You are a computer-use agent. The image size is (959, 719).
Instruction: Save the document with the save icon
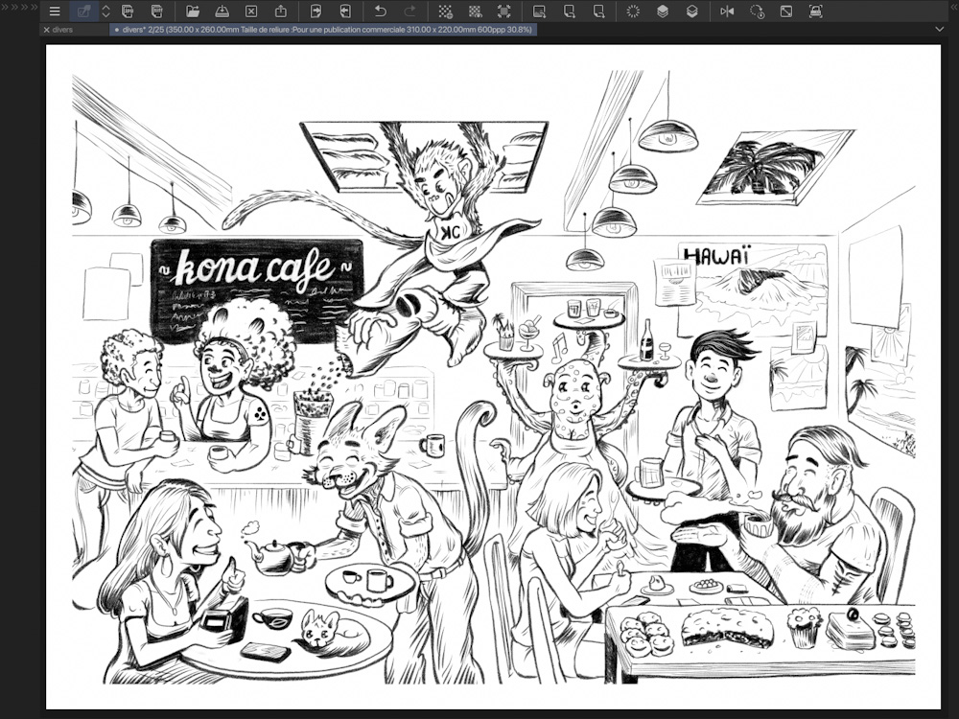point(222,12)
